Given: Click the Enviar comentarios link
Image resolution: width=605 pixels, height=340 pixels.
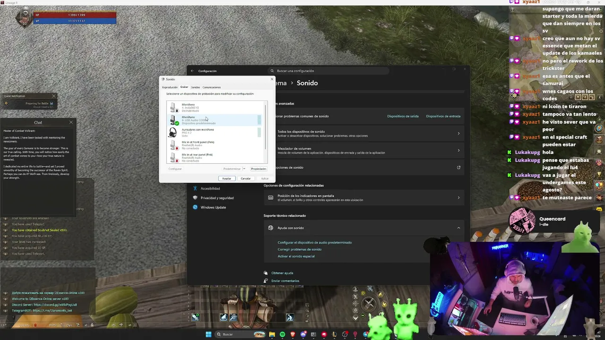Looking at the screenshot, I should [285, 280].
